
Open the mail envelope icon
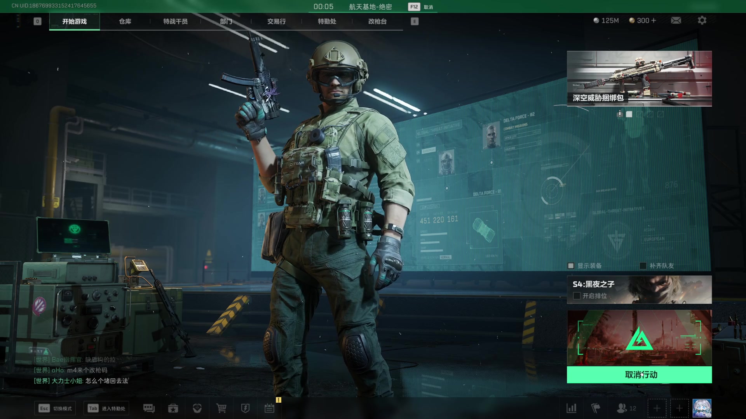pyautogui.click(x=676, y=20)
